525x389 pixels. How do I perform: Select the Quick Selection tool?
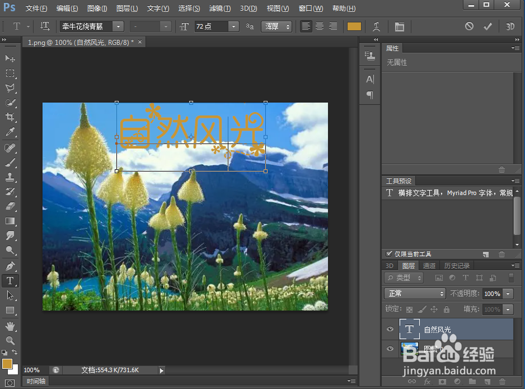click(x=10, y=103)
